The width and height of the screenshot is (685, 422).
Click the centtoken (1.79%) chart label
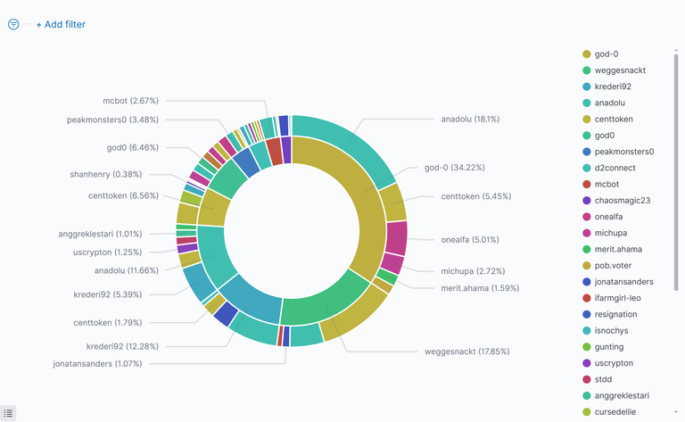tap(107, 322)
